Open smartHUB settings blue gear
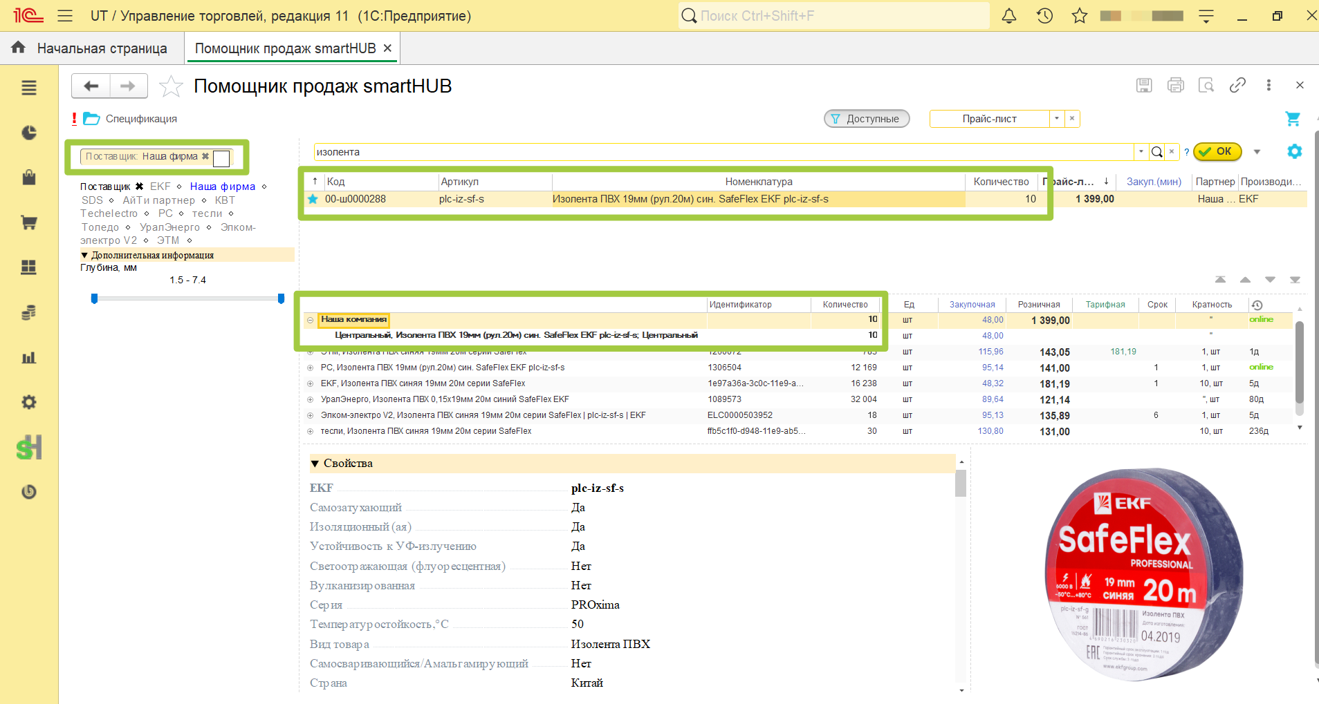1319x704 pixels. pyautogui.click(x=1294, y=151)
